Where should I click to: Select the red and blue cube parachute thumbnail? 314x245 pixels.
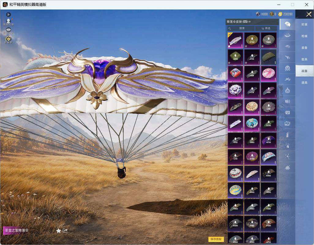click(x=235, y=73)
